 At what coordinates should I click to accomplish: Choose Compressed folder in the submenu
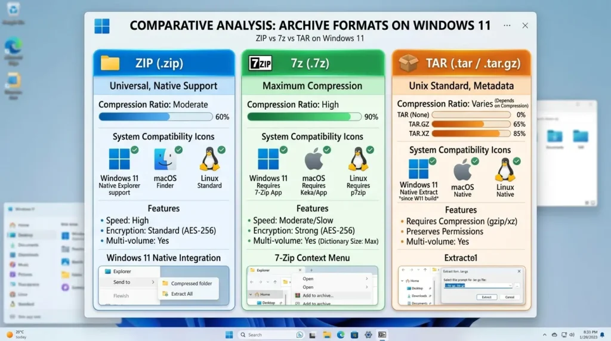tap(188, 283)
